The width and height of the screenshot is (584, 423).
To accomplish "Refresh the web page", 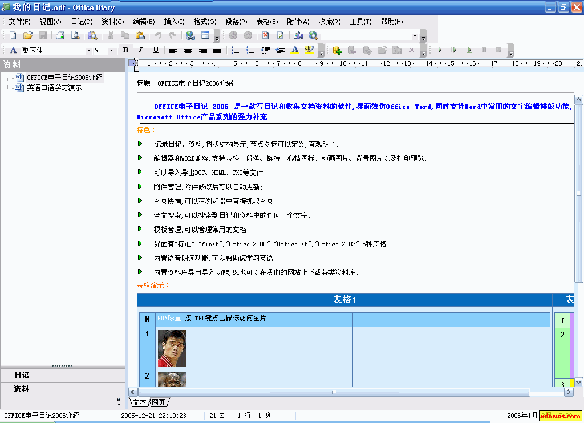I will click(x=280, y=35).
